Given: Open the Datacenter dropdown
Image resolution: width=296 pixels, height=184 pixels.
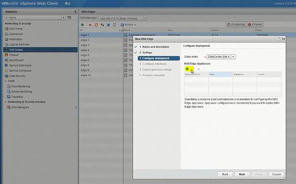Looking at the screenshot, I should click(233, 57).
